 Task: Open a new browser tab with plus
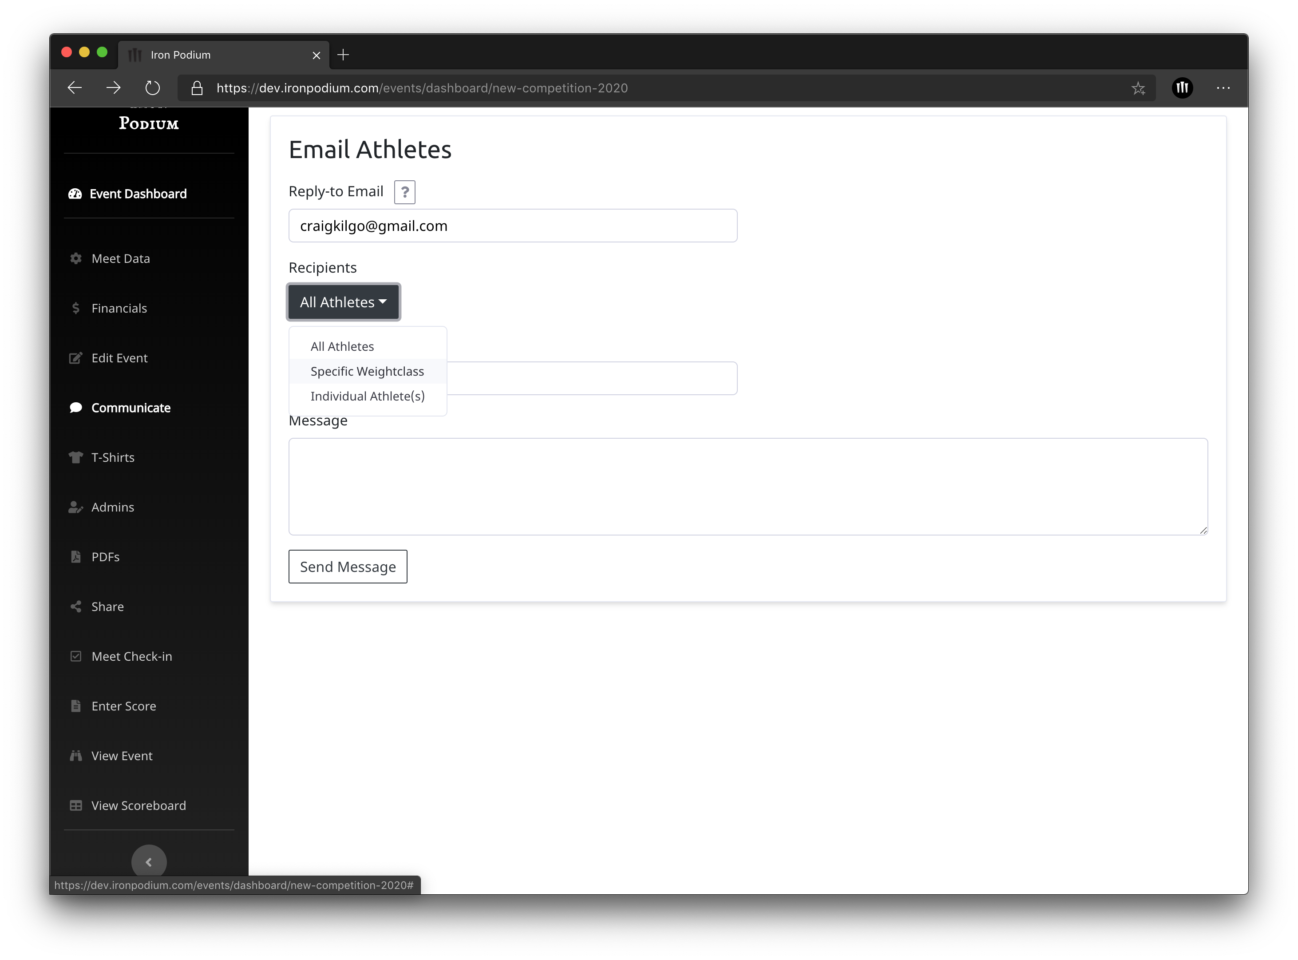pyautogui.click(x=344, y=55)
